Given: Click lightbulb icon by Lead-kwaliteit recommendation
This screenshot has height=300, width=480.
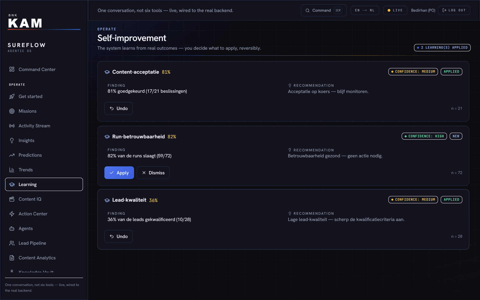Looking at the screenshot, I should 290,213.
